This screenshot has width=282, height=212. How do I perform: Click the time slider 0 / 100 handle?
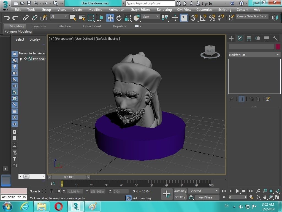point(69,177)
